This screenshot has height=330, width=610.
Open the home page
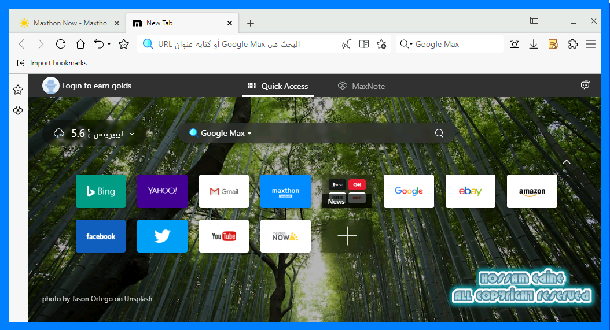80,44
